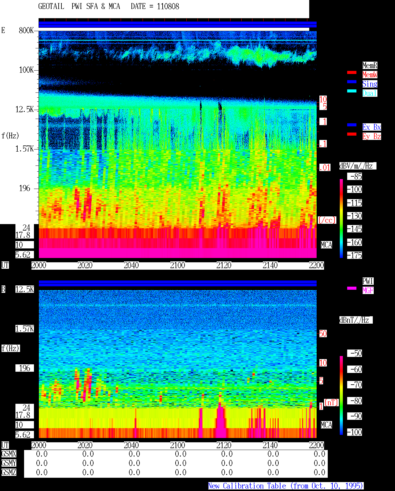Click the blue mode bar above E spectrogram
Viewport: 395px width, 491px height.
tap(177, 25)
